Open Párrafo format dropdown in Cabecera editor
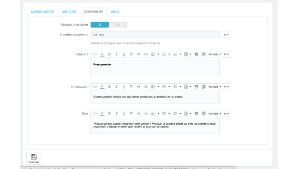298x169 pixels. (x=215, y=54)
